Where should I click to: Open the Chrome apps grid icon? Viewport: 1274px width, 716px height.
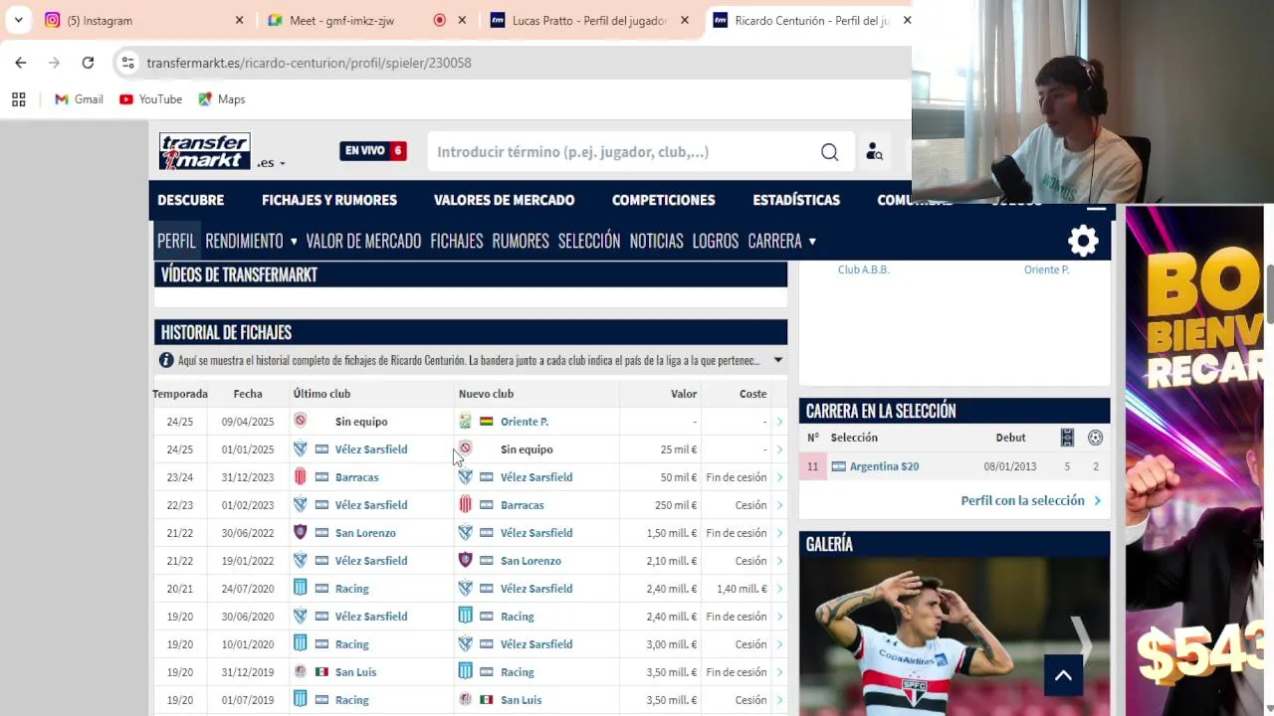pos(18,99)
